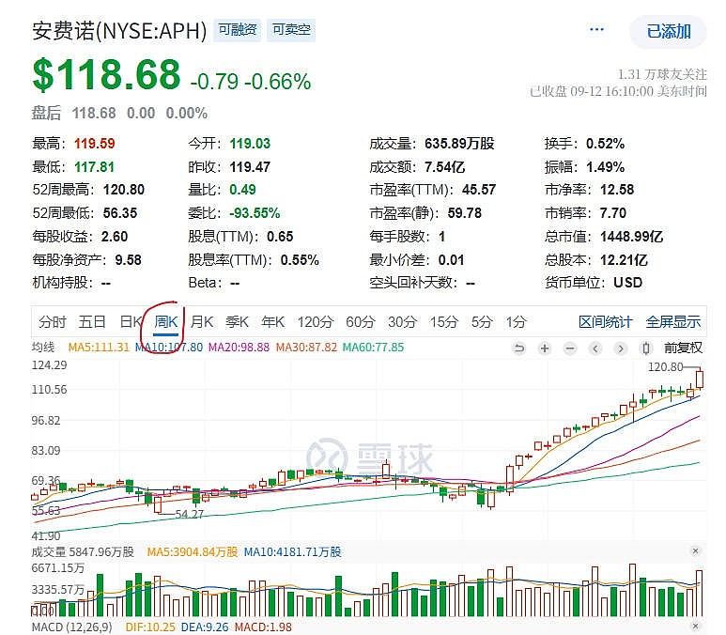Click the 总市值 value 1448.99亿
Viewport: 726px width, 635px height.
click(x=631, y=237)
